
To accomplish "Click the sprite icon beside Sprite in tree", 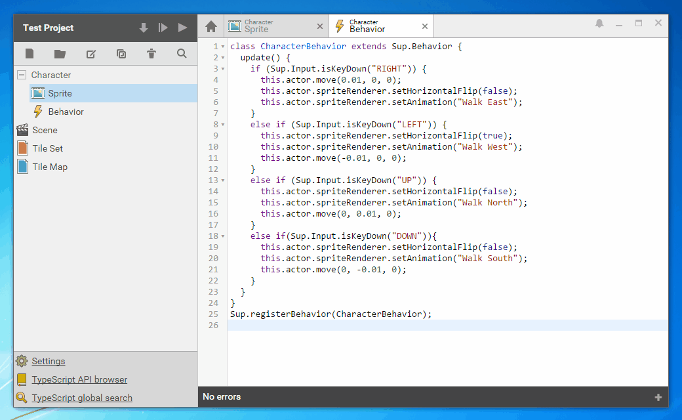I will tap(38, 93).
